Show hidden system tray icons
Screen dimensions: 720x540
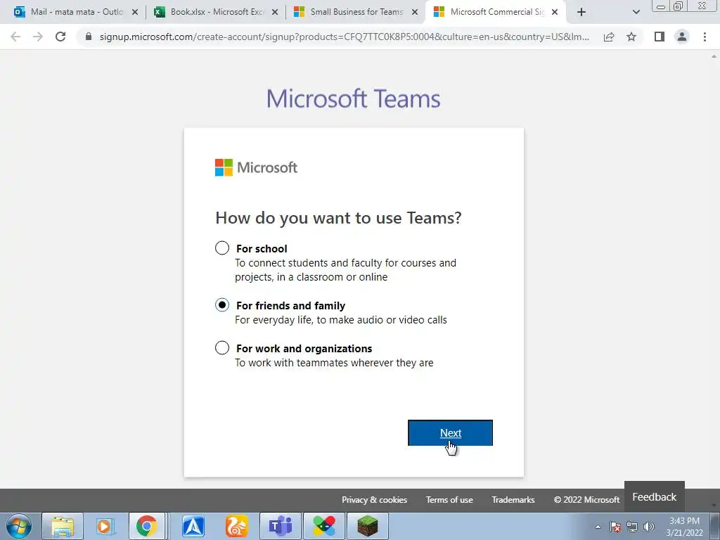(x=598, y=527)
